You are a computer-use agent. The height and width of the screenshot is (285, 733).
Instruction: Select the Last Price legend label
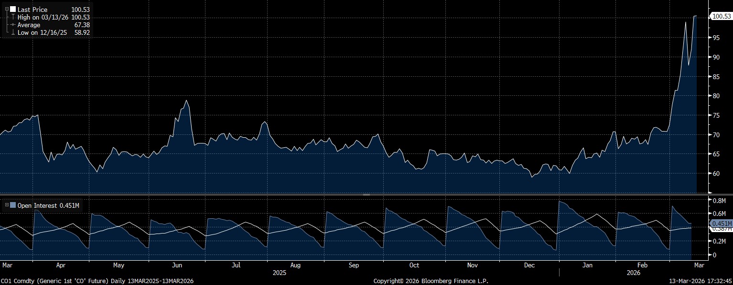pos(32,10)
